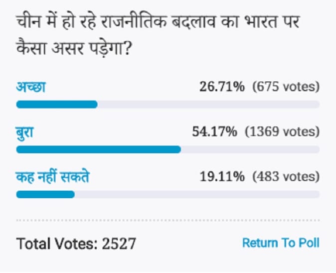Click the 54.17% percentage text

click(214, 132)
